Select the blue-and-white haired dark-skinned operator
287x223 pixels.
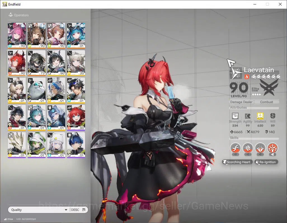click(56, 90)
